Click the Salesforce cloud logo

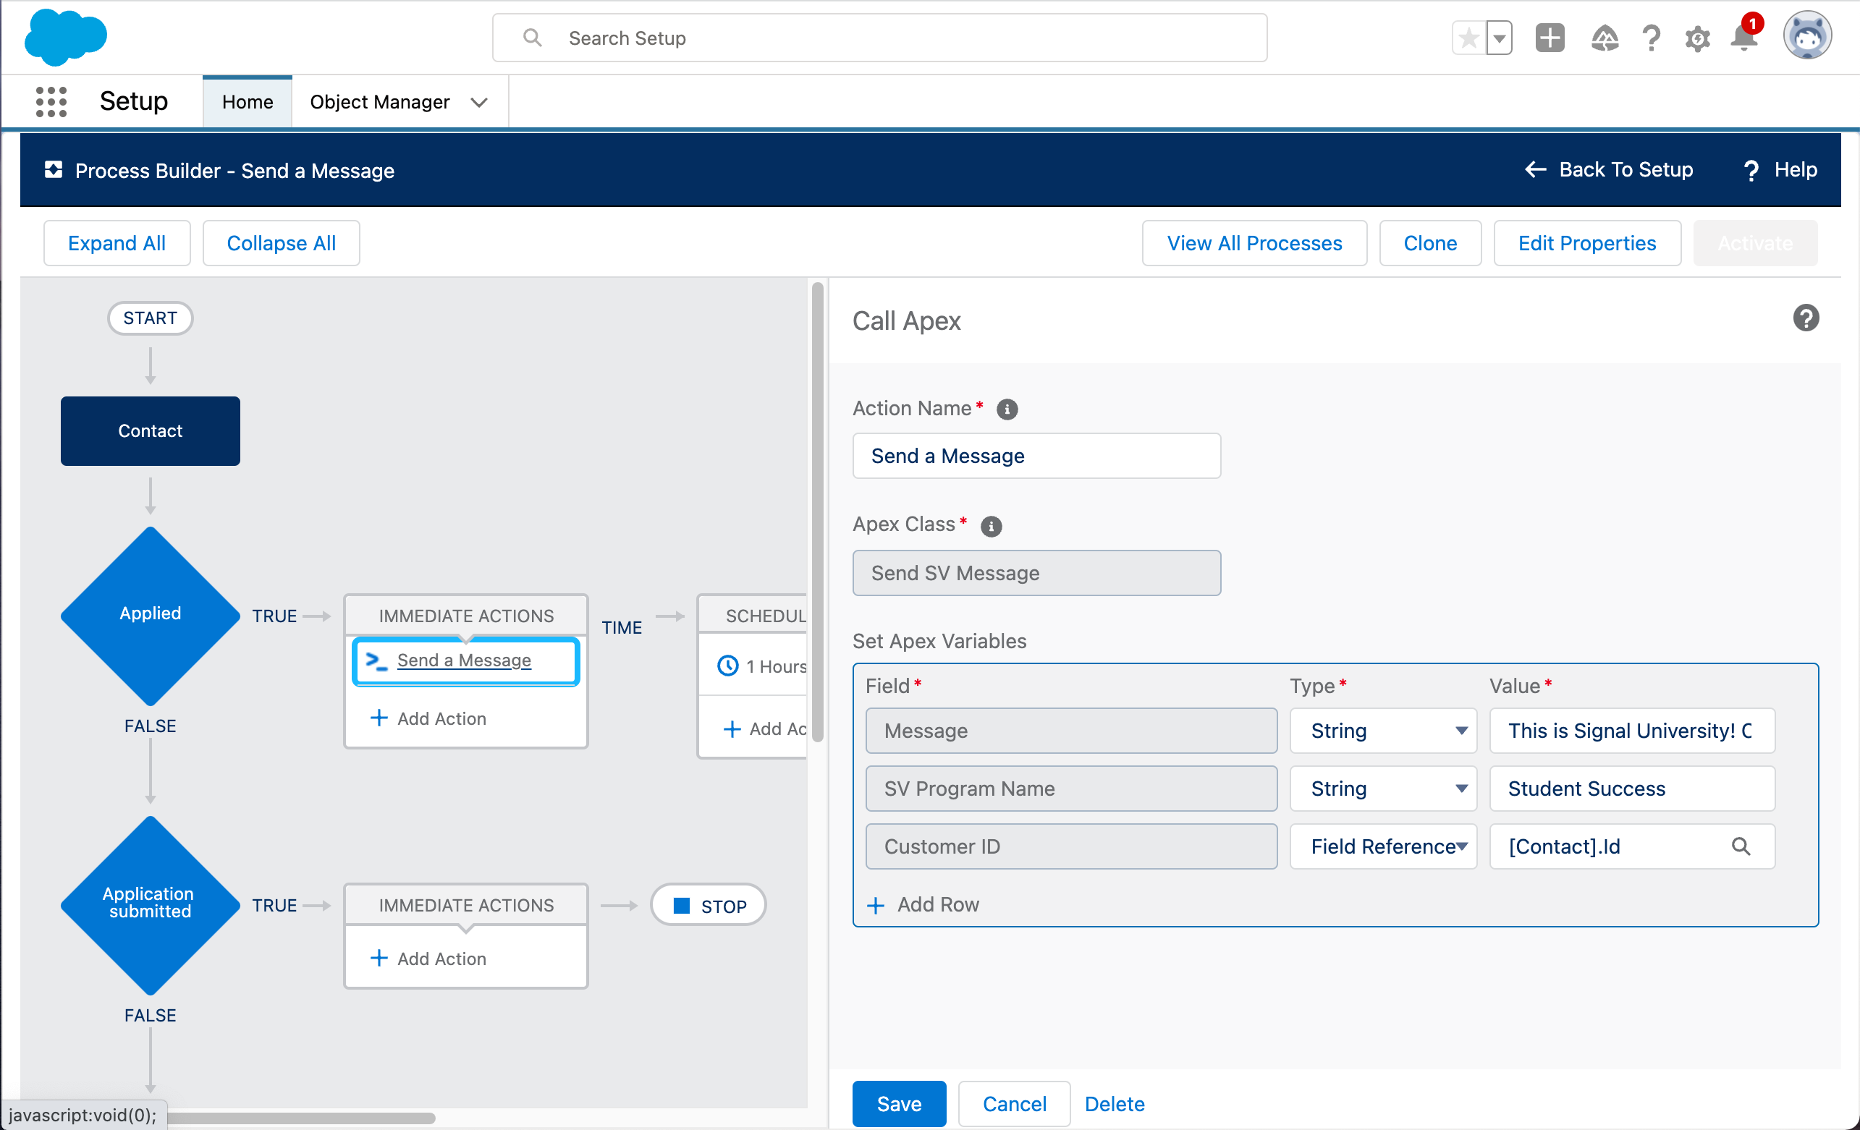click(x=66, y=37)
